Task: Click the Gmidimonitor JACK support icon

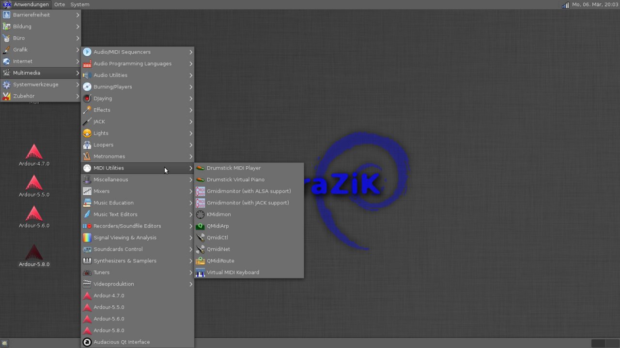Action: coord(200,203)
